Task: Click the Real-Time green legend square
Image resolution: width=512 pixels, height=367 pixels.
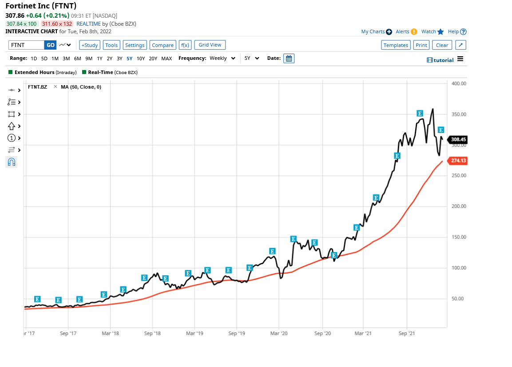Action: pos(84,72)
